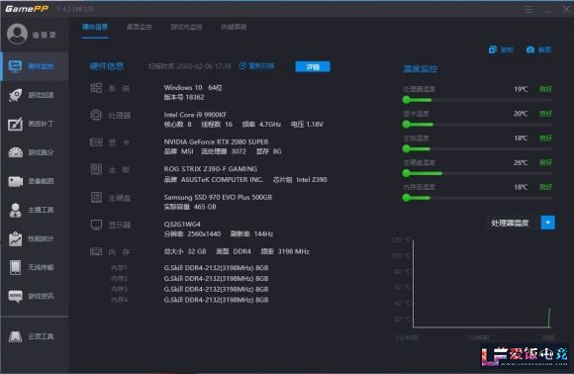This screenshot has width=574, height=374.
Task: Switch to the fourth tab, right of 游戏内监控
Action: pyautogui.click(x=234, y=27)
